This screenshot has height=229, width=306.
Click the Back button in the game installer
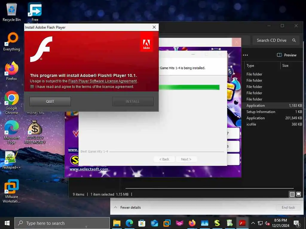tap(164, 159)
